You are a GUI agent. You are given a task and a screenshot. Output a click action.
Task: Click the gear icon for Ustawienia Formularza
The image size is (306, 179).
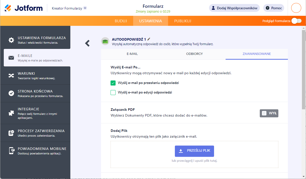11,40
